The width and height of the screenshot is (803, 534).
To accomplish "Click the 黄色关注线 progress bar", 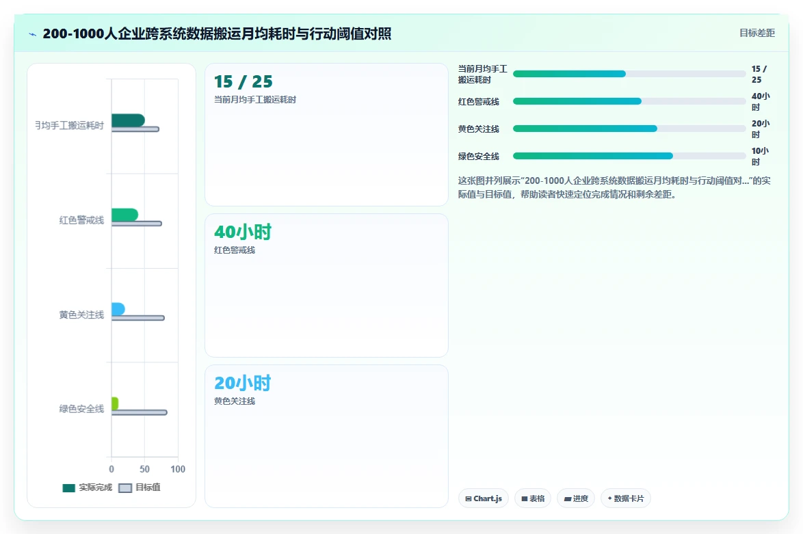I will [x=629, y=129].
